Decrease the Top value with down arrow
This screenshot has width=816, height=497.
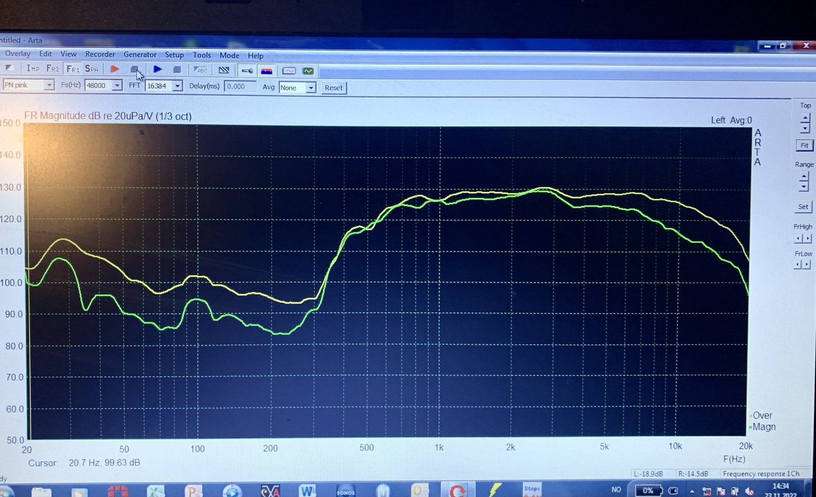[805, 128]
